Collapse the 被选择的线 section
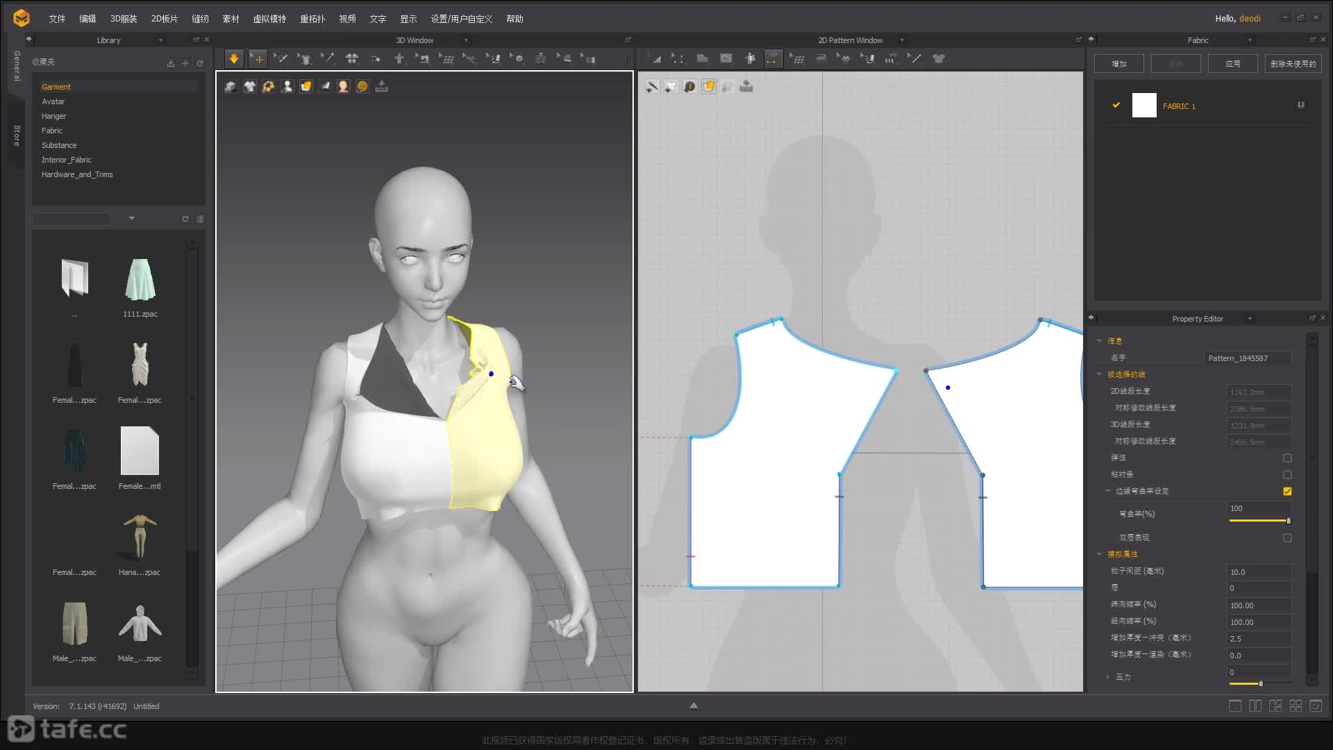The width and height of the screenshot is (1333, 750). (x=1099, y=374)
